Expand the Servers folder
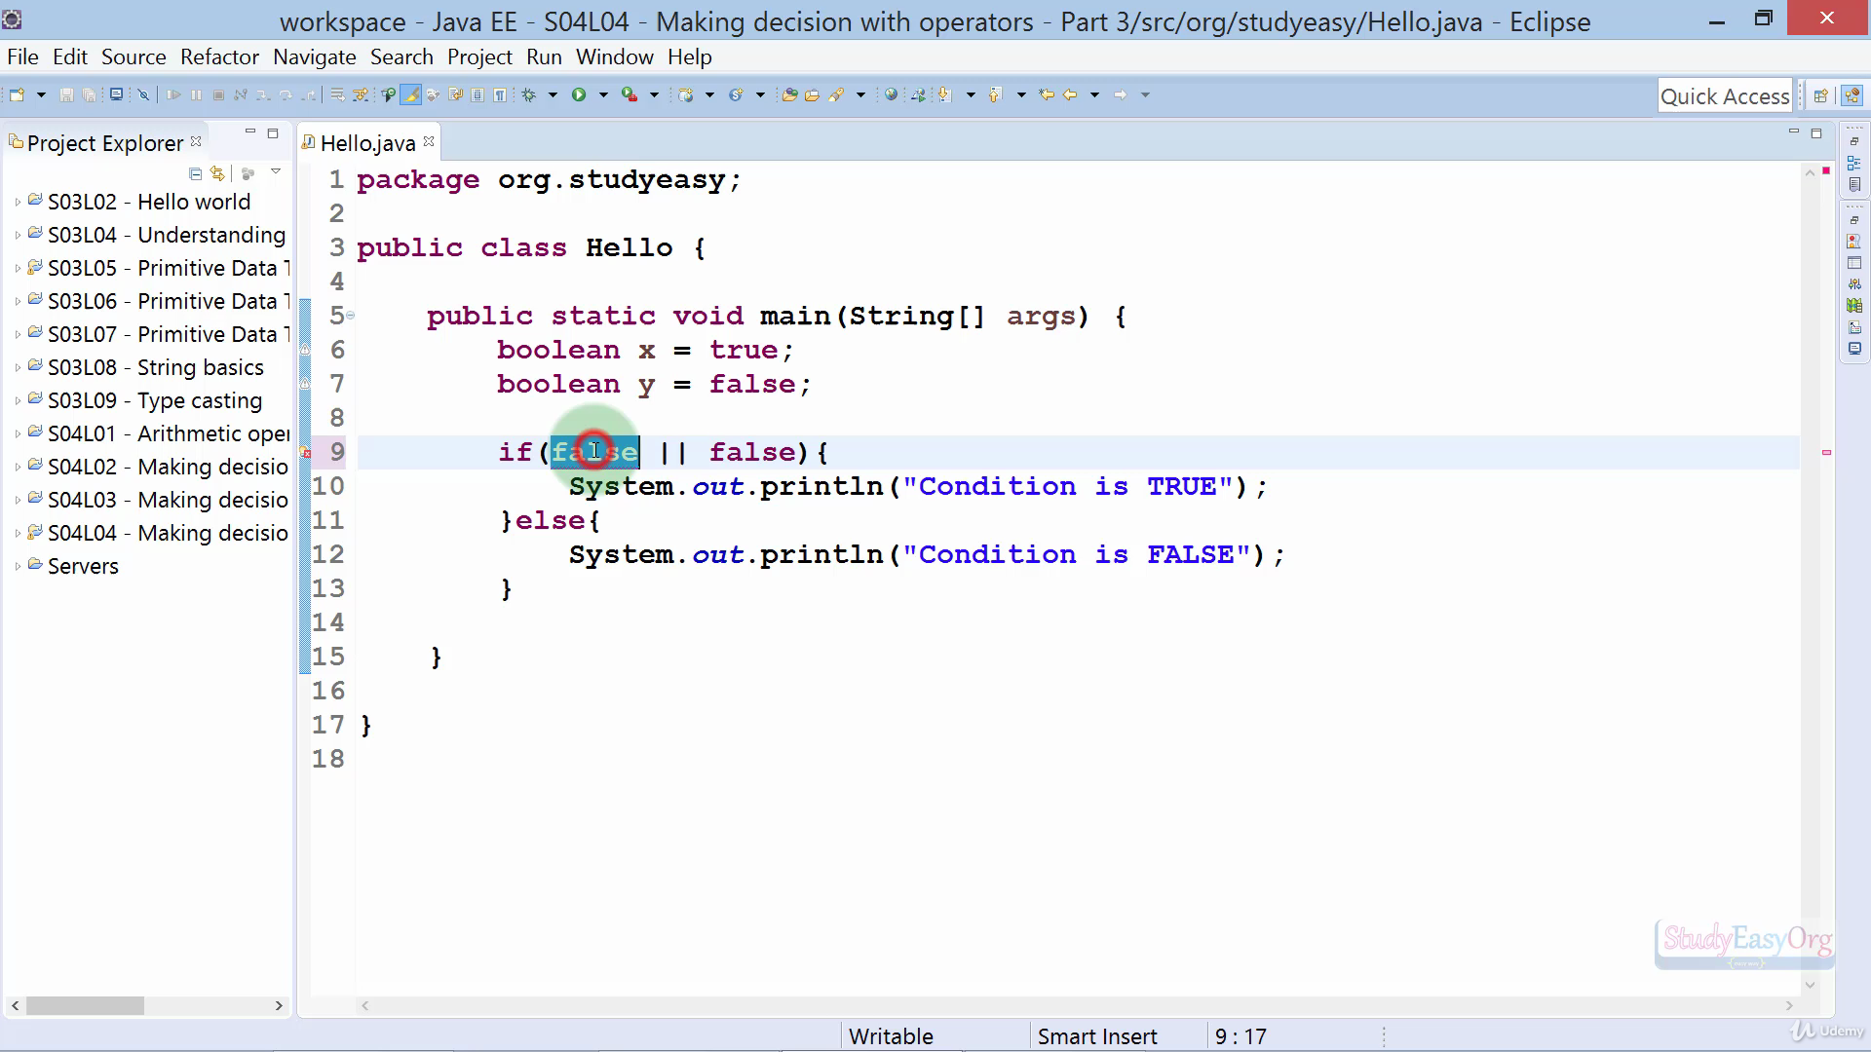The width and height of the screenshot is (1871, 1052). pos(18,567)
